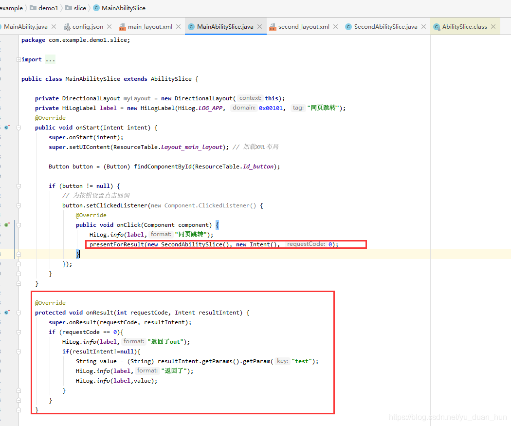Expand the folded import statements
Image resolution: width=511 pixels, height=426 pixels.
coord(18,59)
